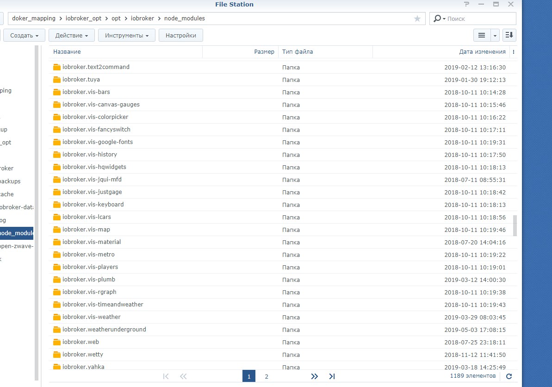Go to opt in the breadcrumb path

click(x=116, y=19)
